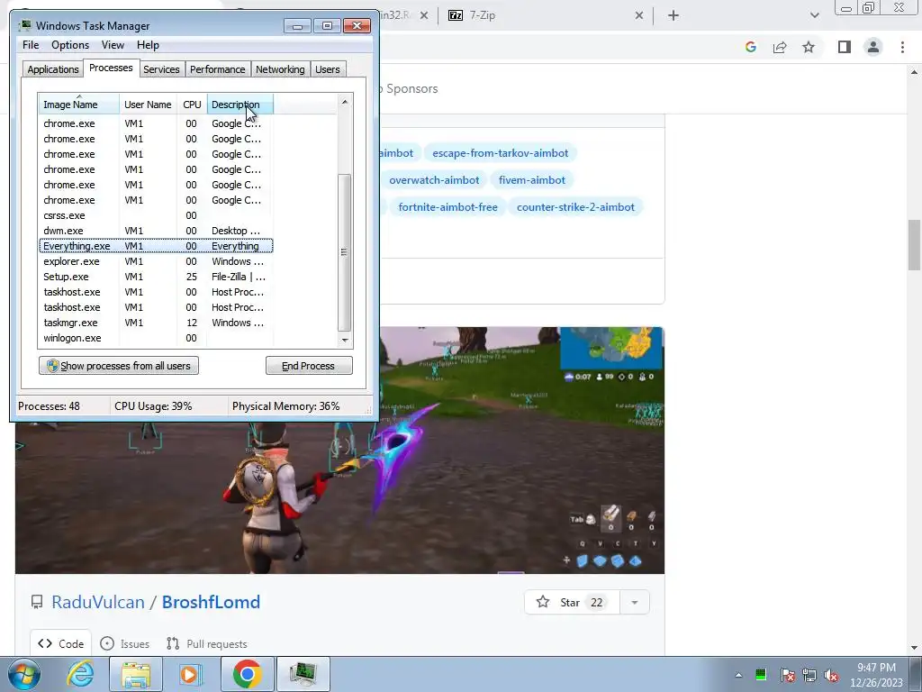The width and height of the screenshot is (922, 692).
Task: Select the explorer.exe process
Action: point(156,261)
